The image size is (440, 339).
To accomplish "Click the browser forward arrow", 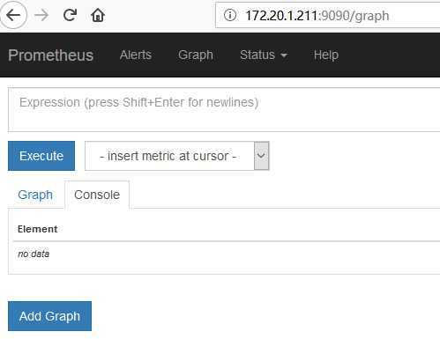I will 41,15.
